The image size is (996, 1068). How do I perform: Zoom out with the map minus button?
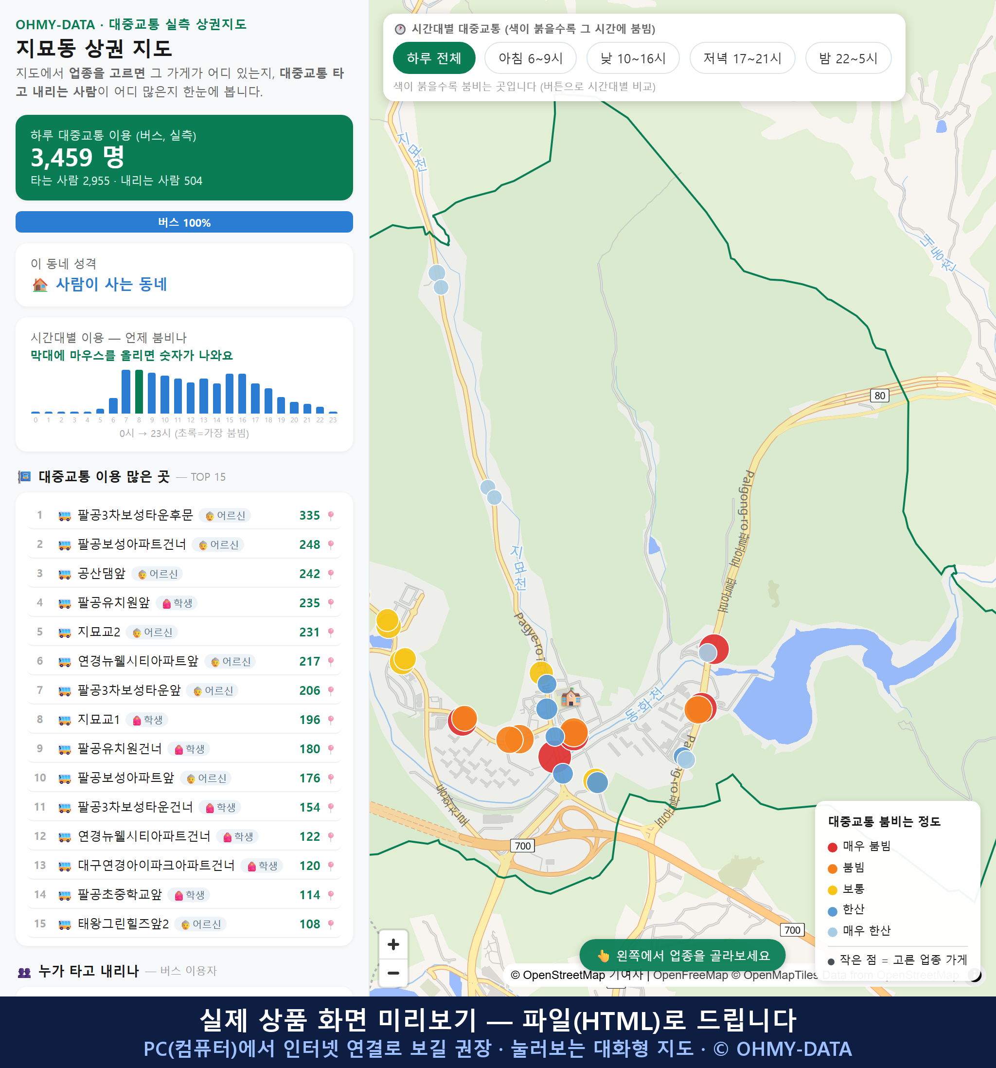(393, 973)
